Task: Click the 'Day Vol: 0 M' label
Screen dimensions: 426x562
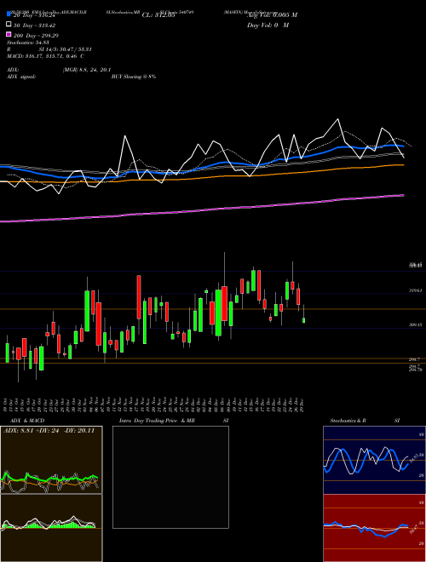Action: (x=268, y=25)
